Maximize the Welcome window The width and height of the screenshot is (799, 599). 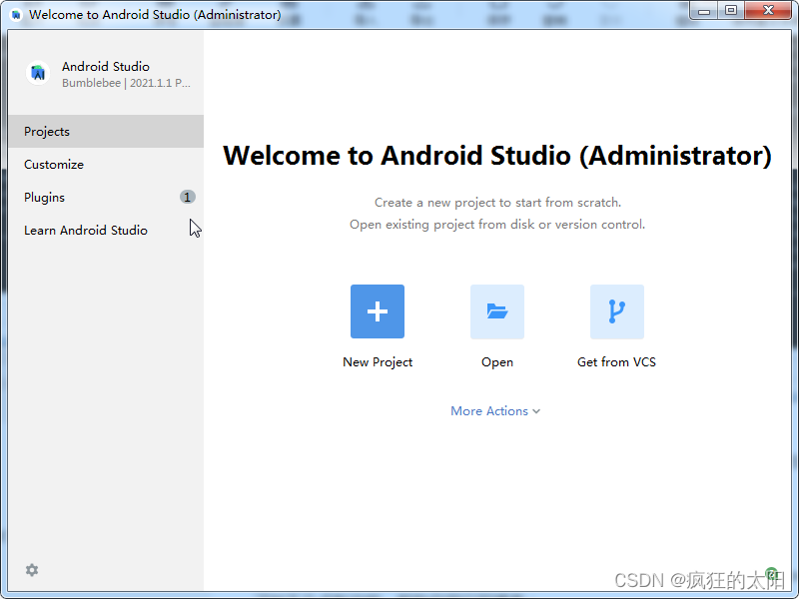pos(731,11)
